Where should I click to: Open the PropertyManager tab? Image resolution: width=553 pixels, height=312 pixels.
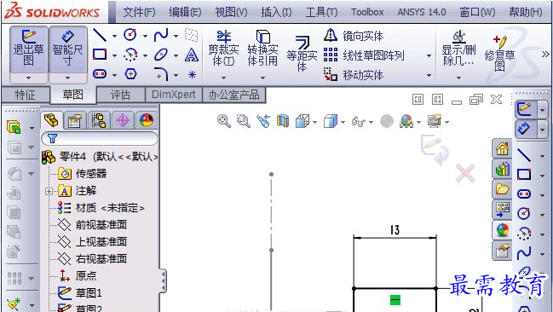pyautogui.click(x=76, y=120)
